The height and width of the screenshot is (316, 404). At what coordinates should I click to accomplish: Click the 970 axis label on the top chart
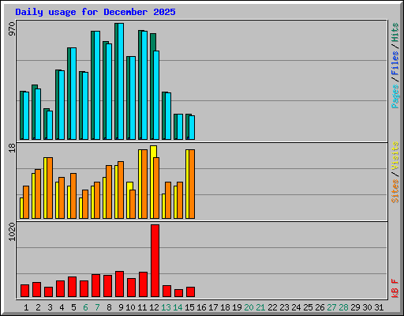[12, 28]
